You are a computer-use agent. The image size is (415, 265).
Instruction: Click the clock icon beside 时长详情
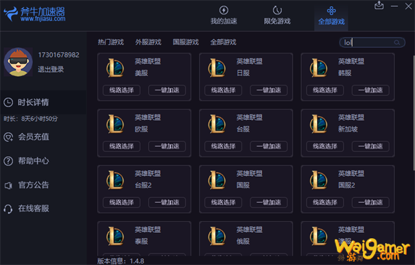coord(8,102)
